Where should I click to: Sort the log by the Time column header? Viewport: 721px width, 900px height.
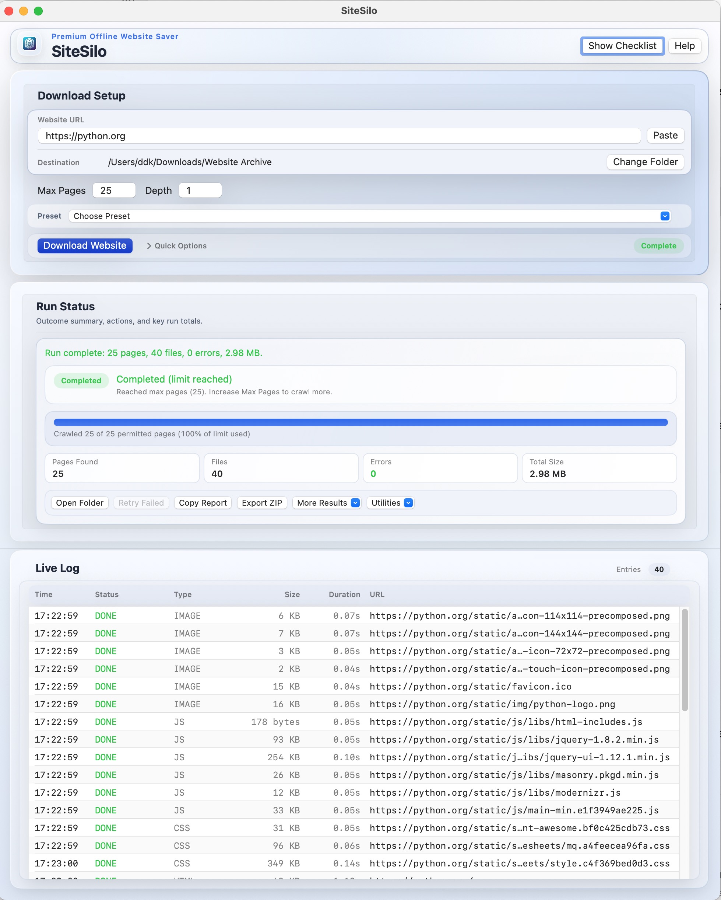pos(44,594)
